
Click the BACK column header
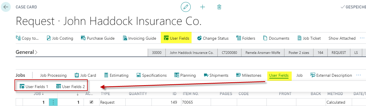click(316, 94)
